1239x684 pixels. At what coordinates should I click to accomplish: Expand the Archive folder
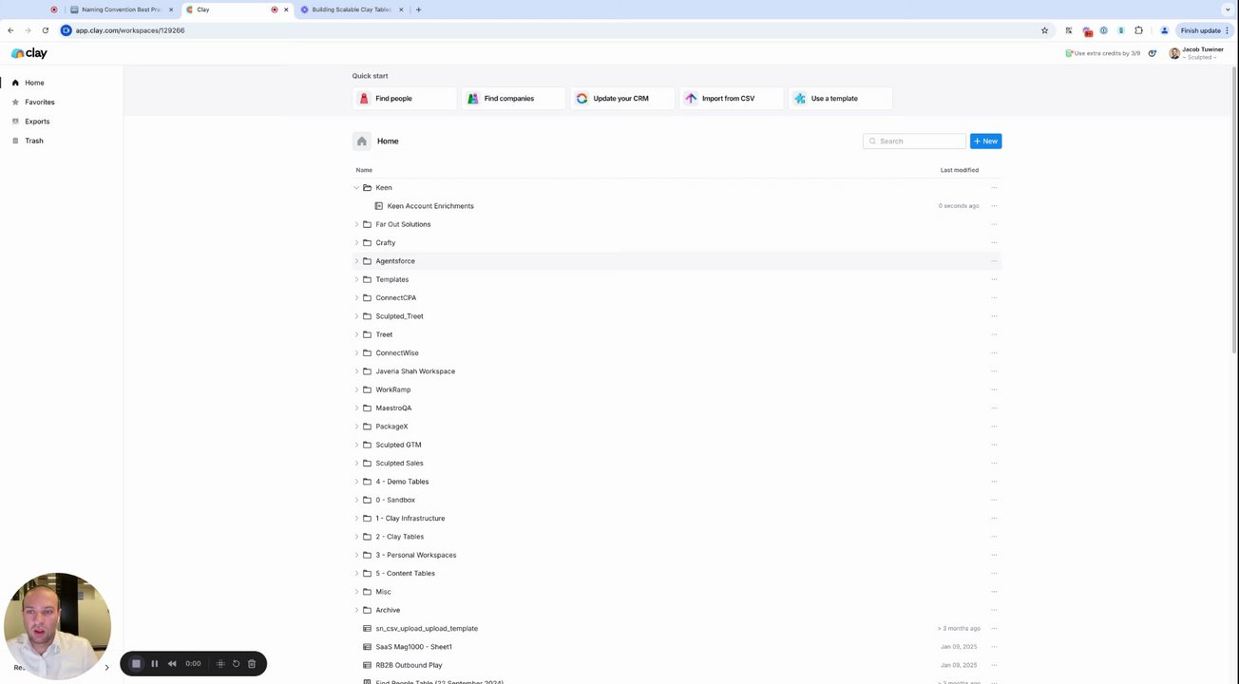[356, 610]
